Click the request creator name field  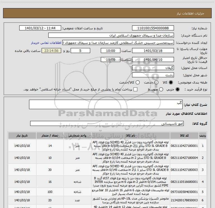click(118, 43)
